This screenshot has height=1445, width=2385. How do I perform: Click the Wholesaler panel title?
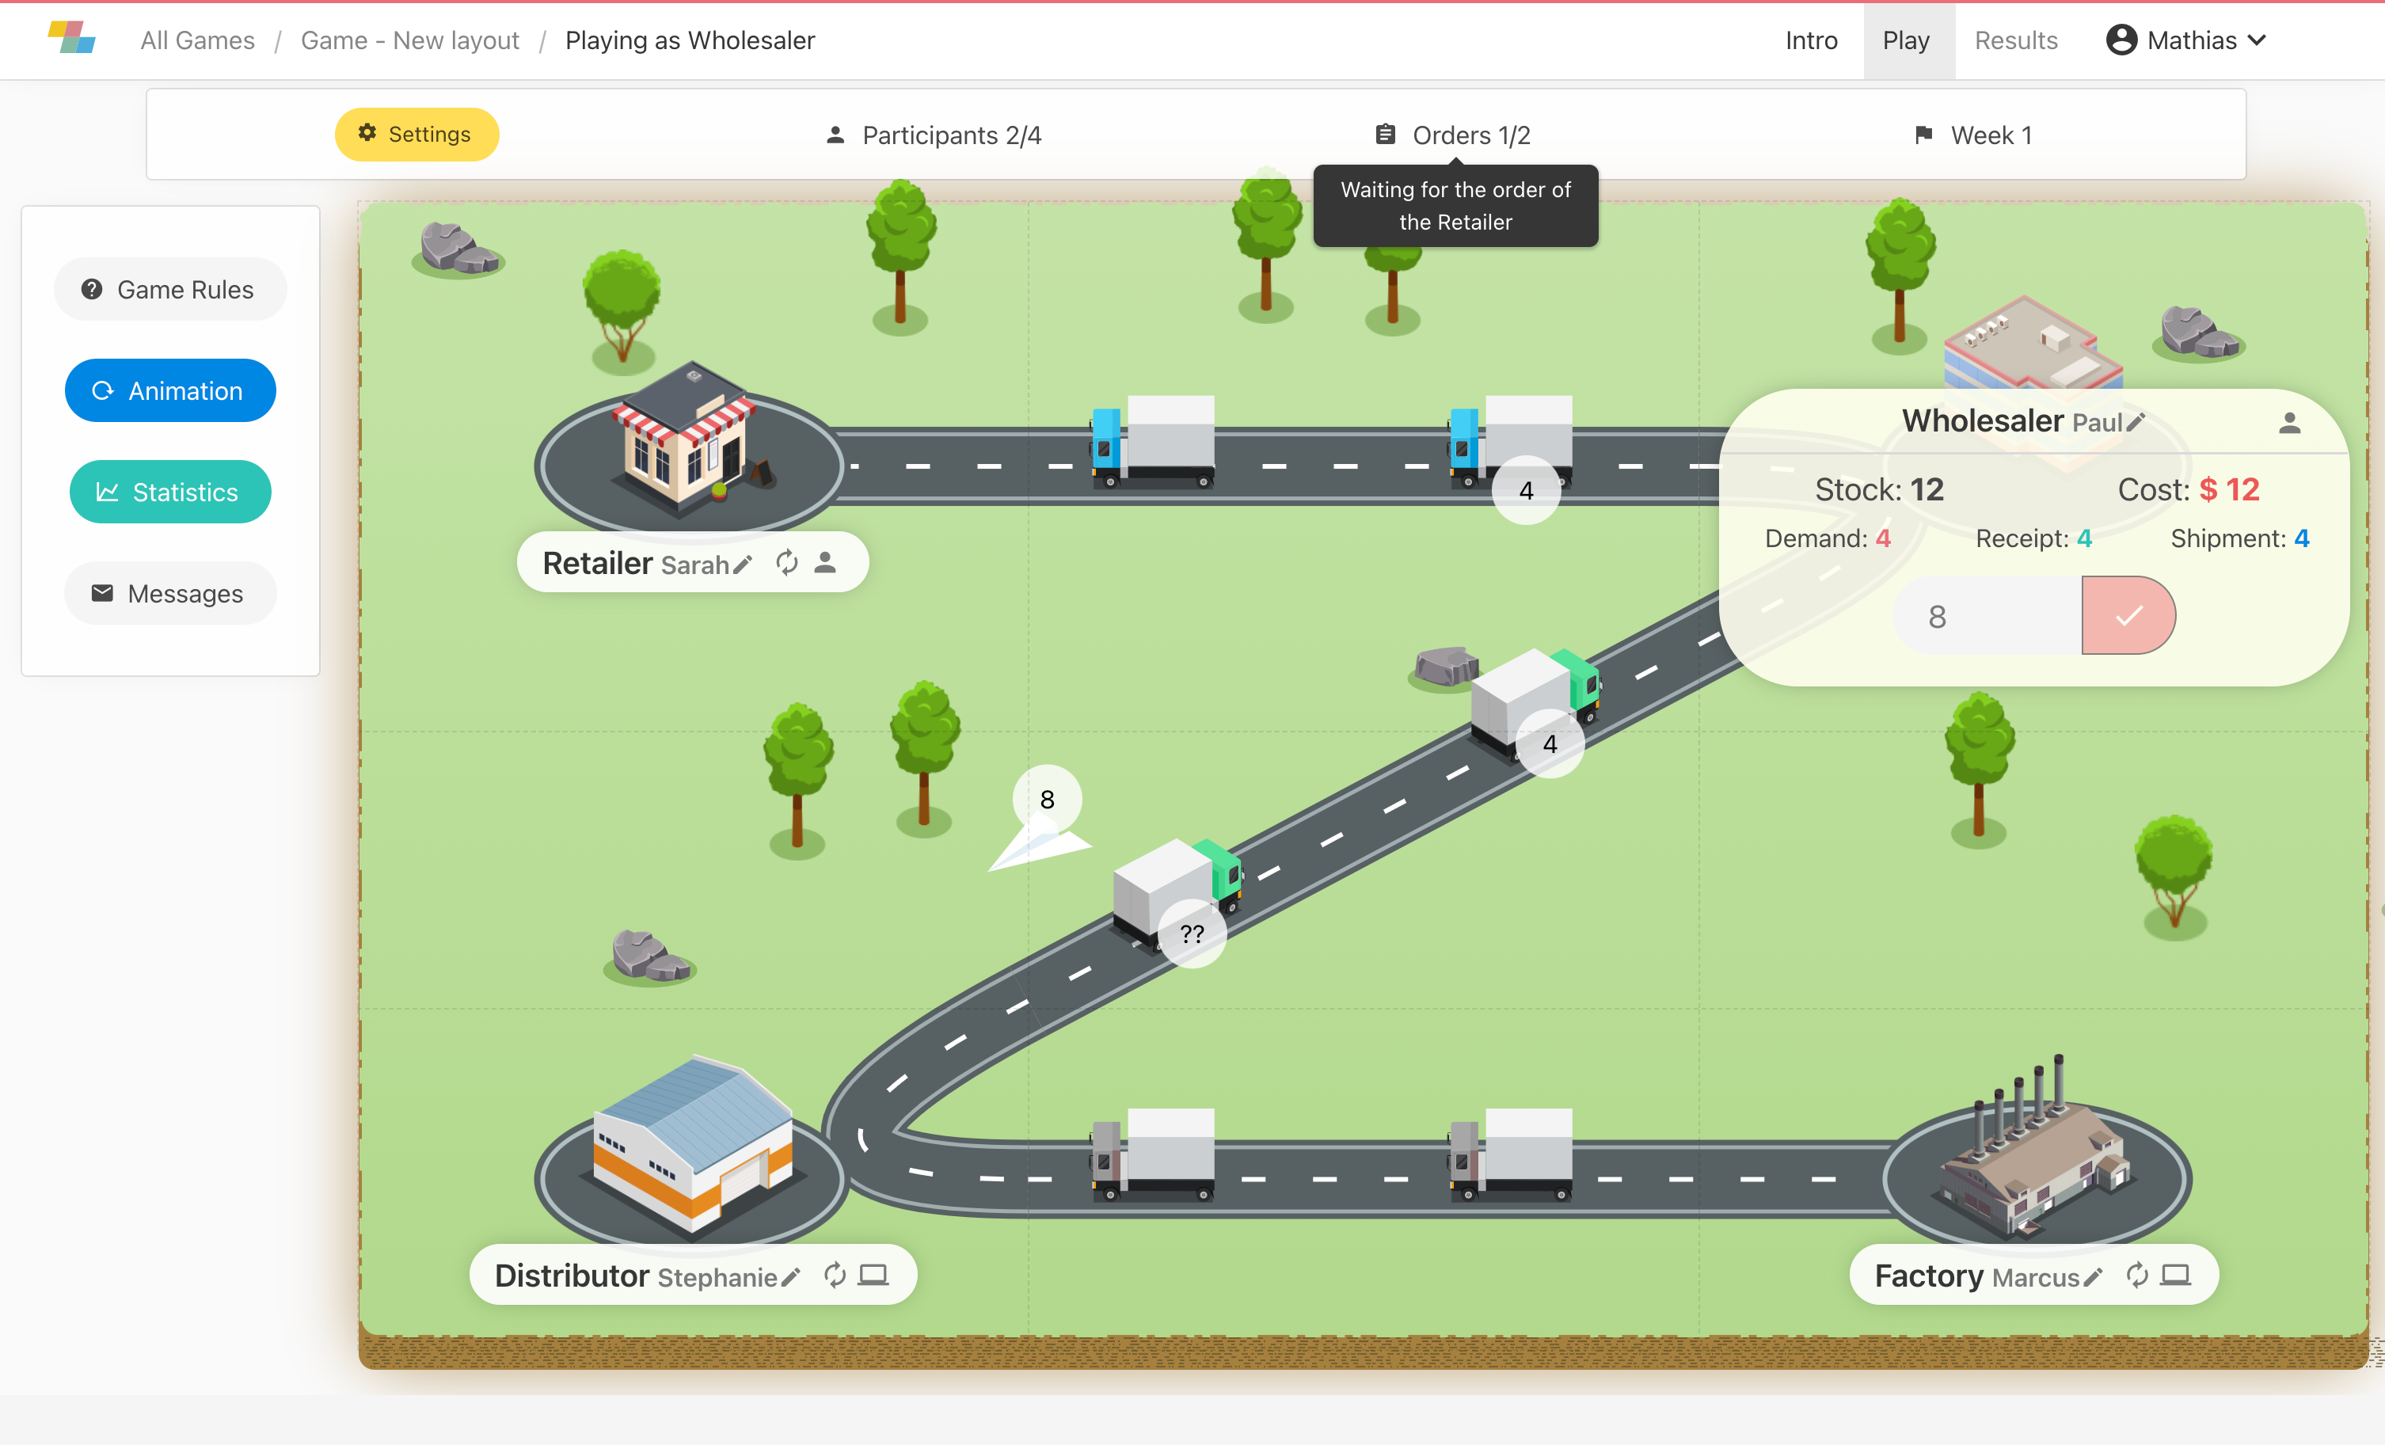click(x=1982, y=421)
